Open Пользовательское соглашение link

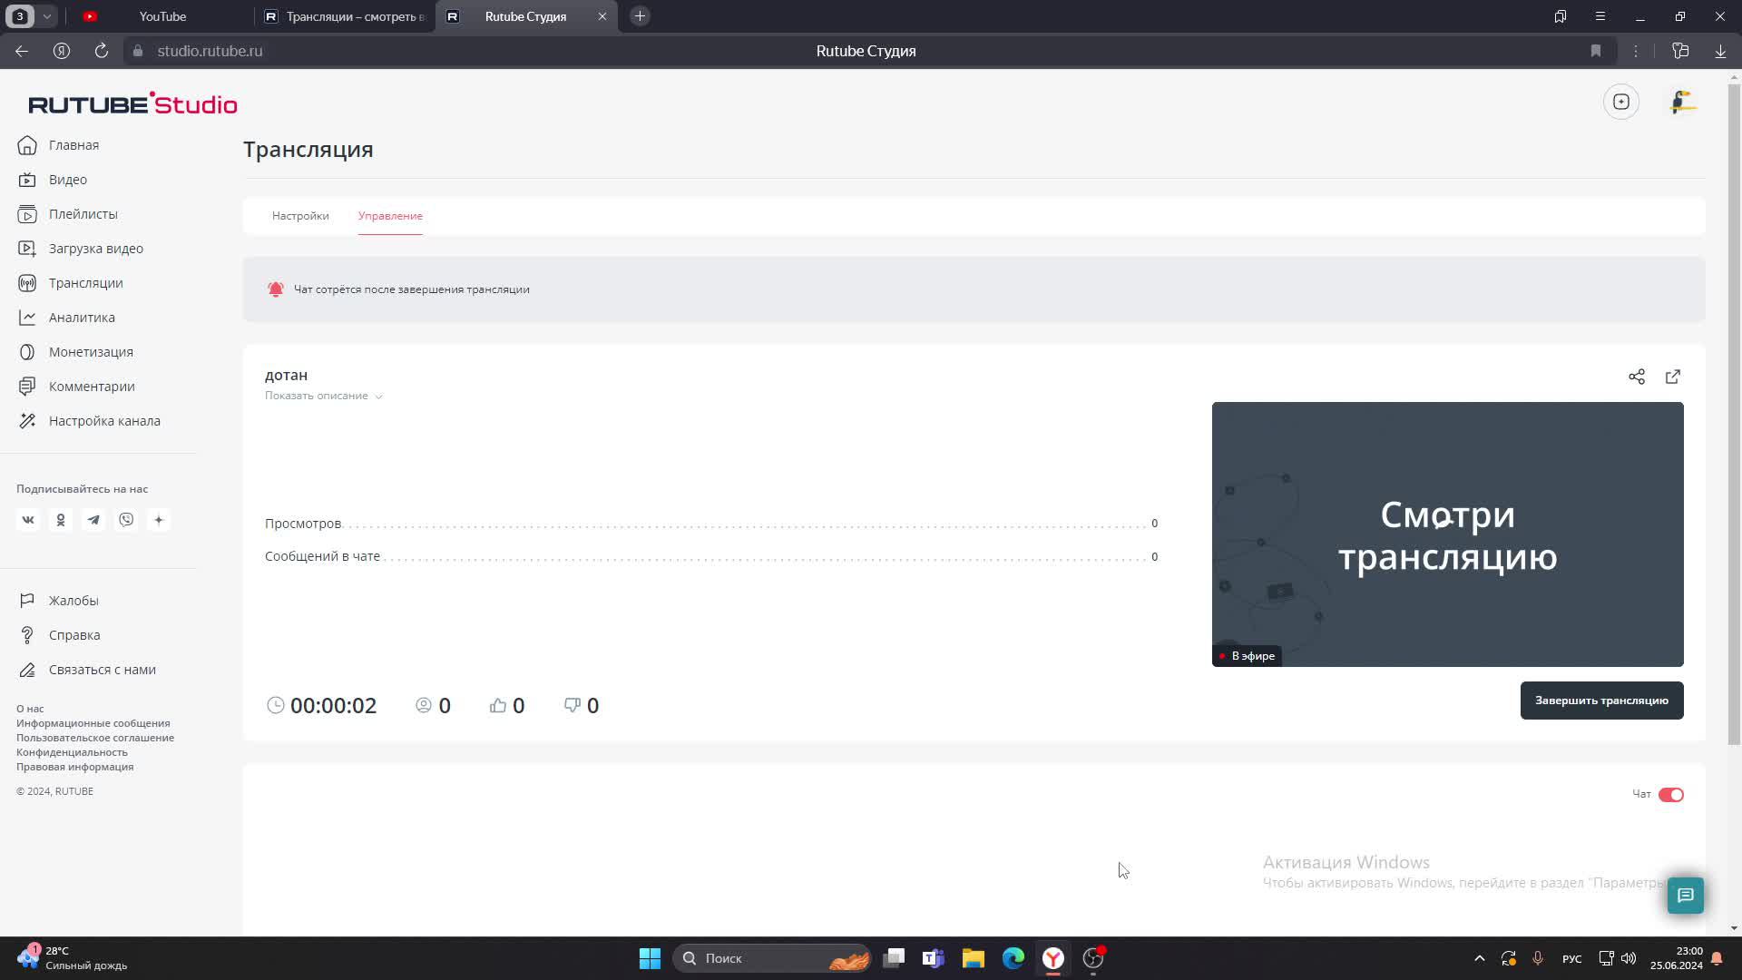pos(95,738)
